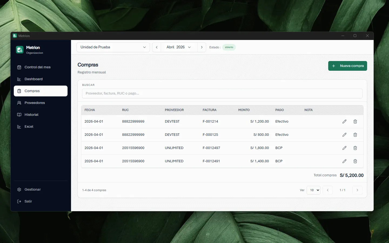Click the S/ 1,200.00 amount

tap(260, 122)
